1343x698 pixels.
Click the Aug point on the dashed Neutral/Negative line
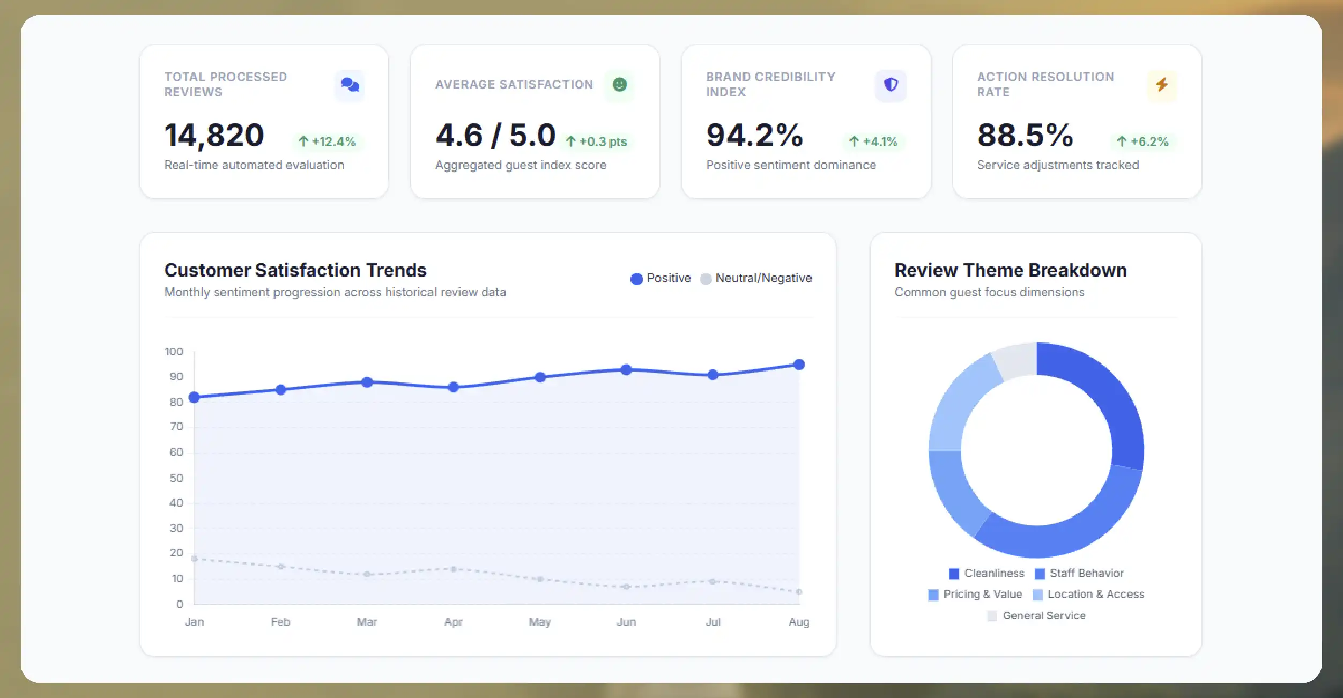click(799, 592)
